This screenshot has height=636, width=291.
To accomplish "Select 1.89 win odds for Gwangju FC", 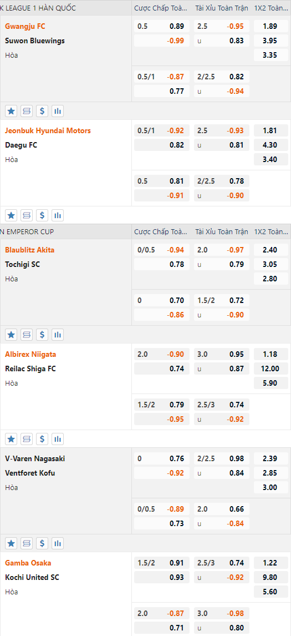I will pyautogui.click(x=270, y=27).
